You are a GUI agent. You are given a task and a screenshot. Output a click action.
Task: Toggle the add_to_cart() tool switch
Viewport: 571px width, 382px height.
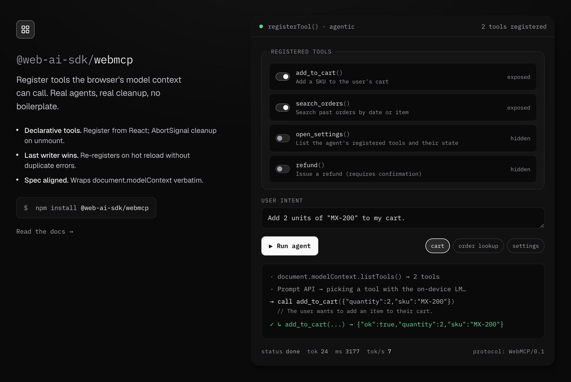pos(283,76)
